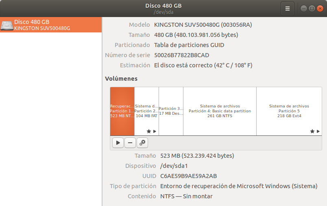
Task: Click the device path /dev/sda1
Action: pos(174,166)
